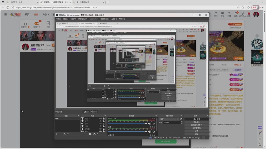The height and width of the screenshot is (149, 266).
Task: Add a scene with the Scenes panel plus
Action: pyautogui.click(x=57, y=134)
